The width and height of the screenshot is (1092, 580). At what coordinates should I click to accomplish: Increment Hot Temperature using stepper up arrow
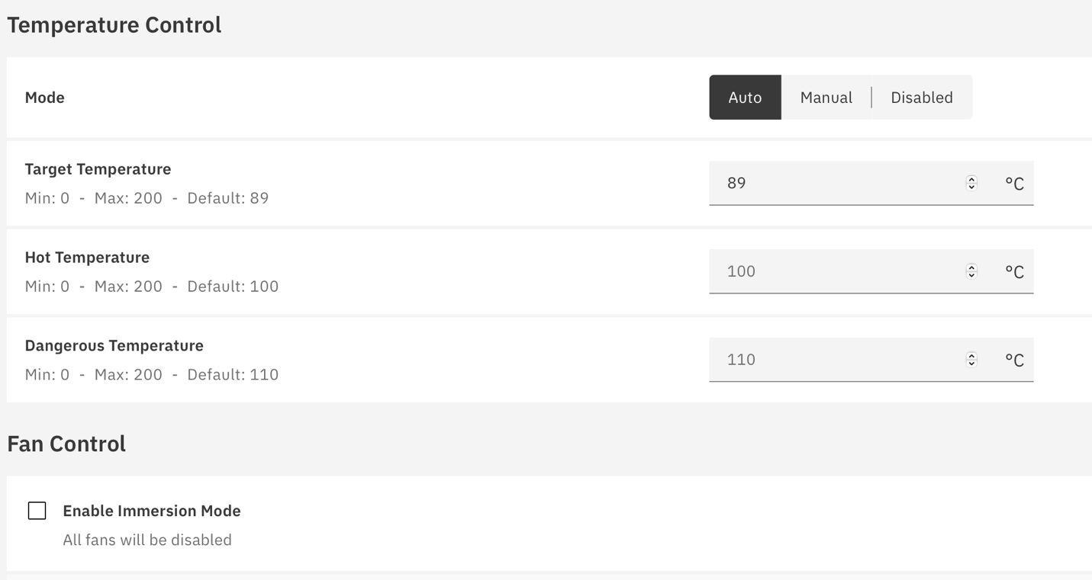coord(971,268)
